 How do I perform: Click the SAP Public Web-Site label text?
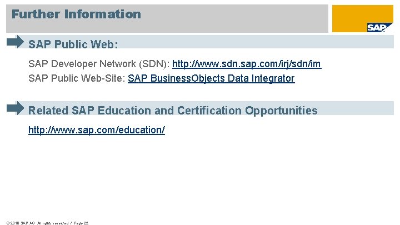[77, 78]
